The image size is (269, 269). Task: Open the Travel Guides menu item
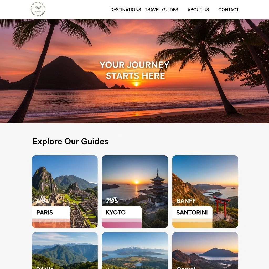point(162,10)
